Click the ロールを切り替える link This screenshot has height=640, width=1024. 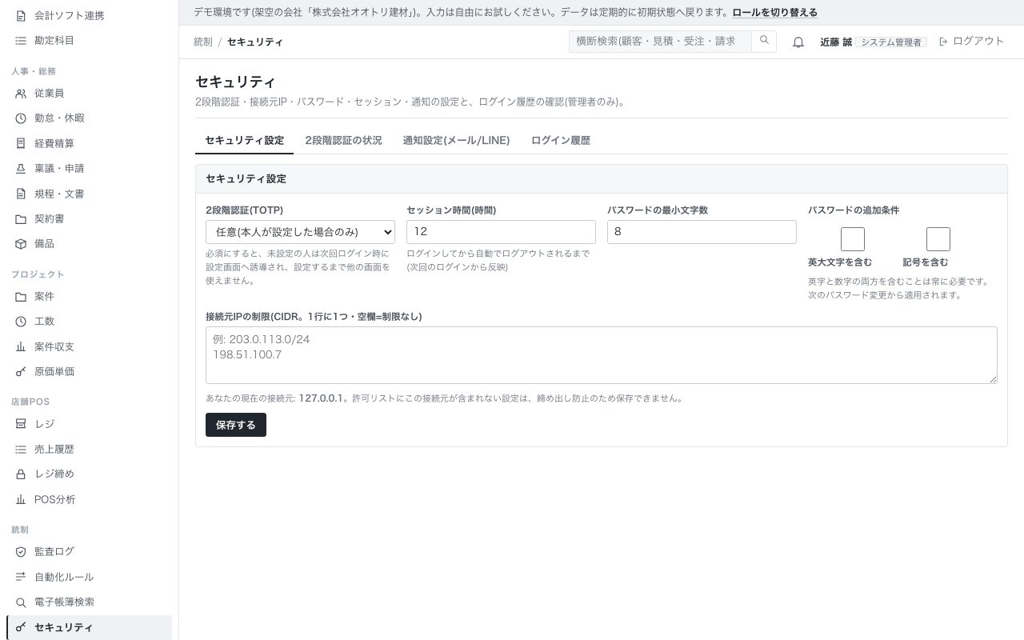tap(775, 13)
